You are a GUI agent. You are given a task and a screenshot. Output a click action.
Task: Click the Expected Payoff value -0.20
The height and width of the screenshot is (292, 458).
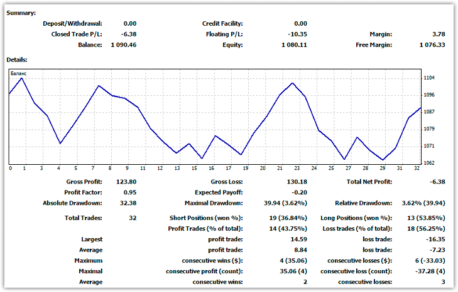point(299,192)
